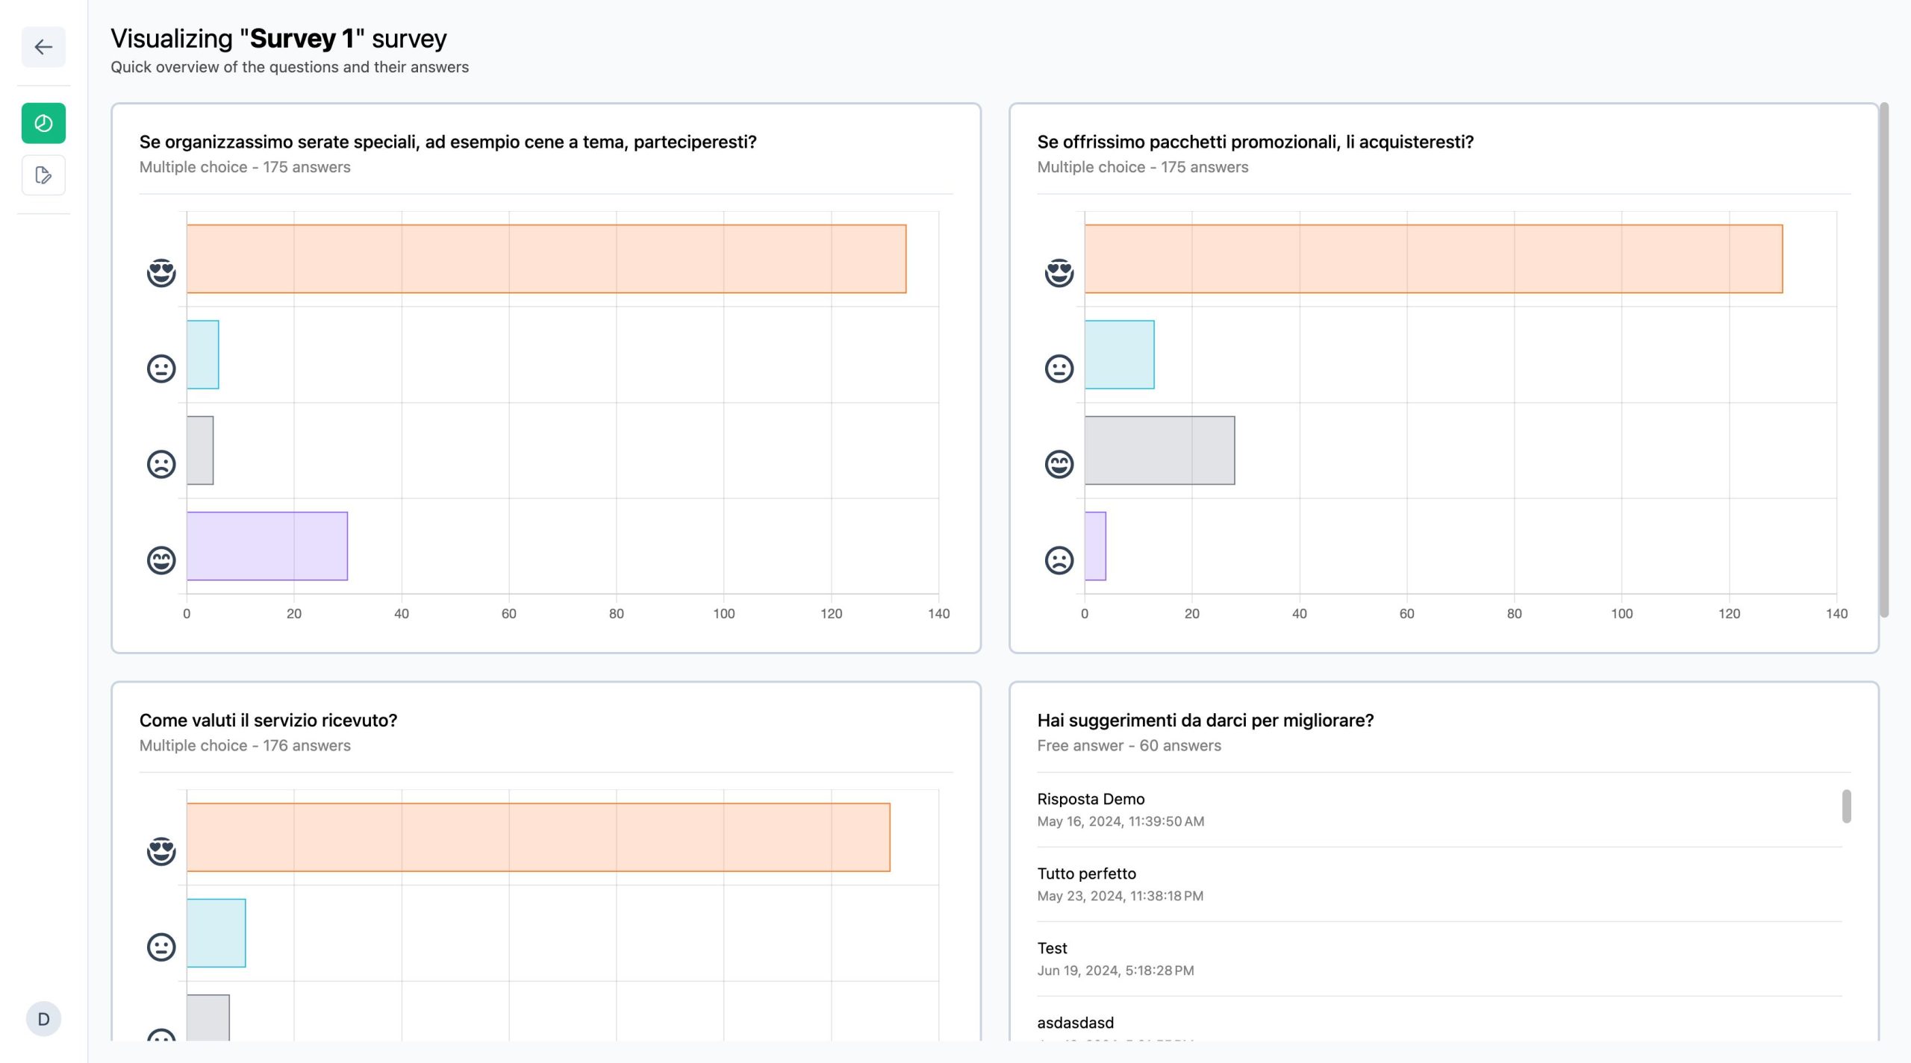Open the edit survey document sidebar icon
The height and width of the screenshot is (1063, 1911).
pyautogui.click(x=43, y=175)
